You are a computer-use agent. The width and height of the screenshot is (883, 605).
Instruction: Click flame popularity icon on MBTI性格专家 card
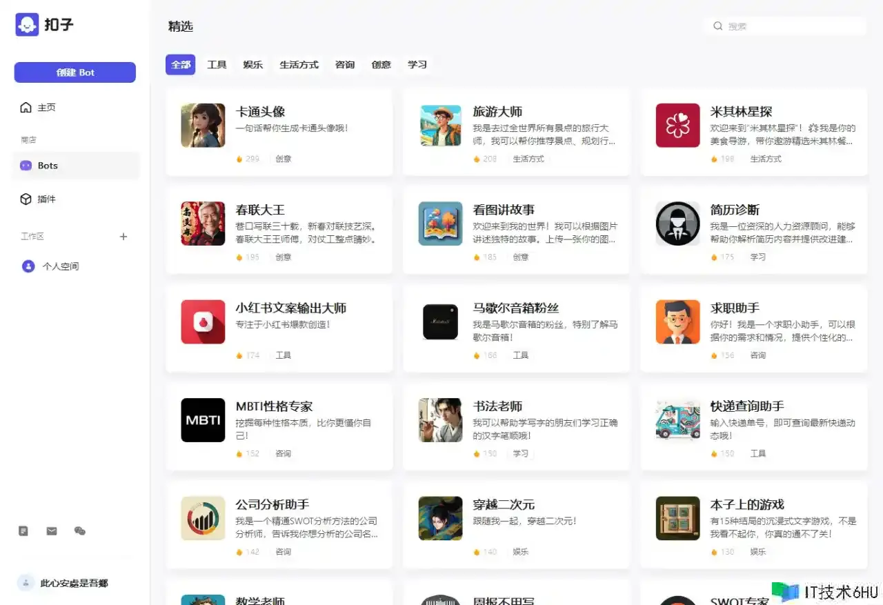pos(239,454)
